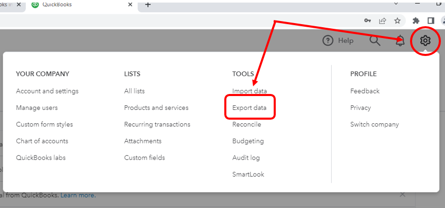Dismiss the banner with the X
The image size is (445, 208).
[402, 195]
